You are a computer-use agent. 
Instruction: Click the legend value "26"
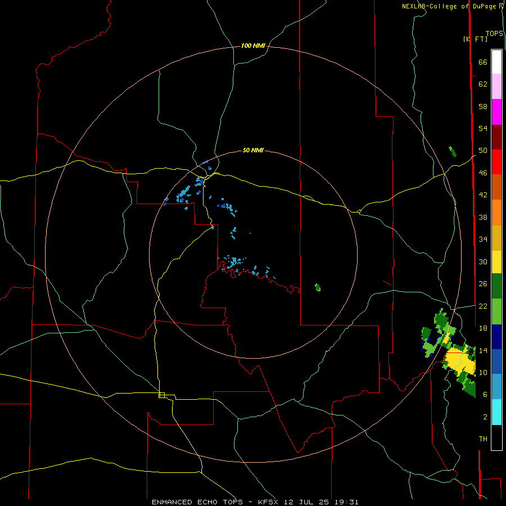483,284
